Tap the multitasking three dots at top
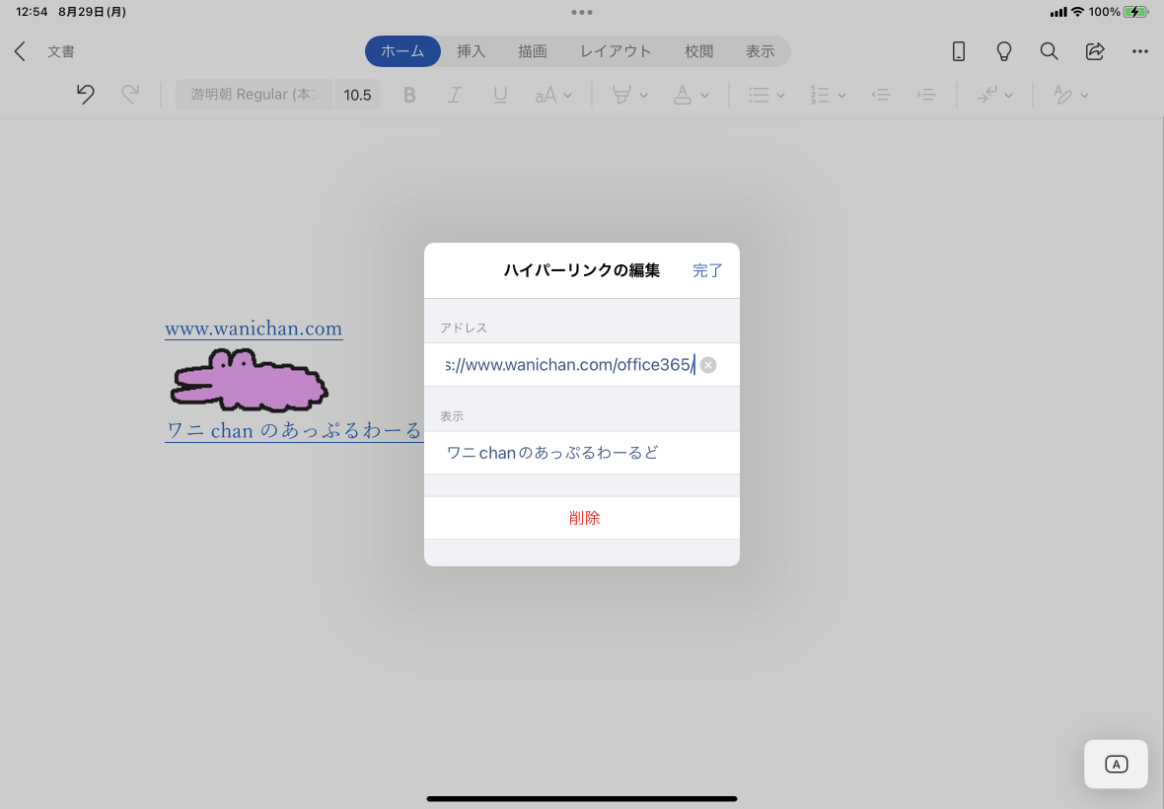1164x809 pixels. pos(582,12)
